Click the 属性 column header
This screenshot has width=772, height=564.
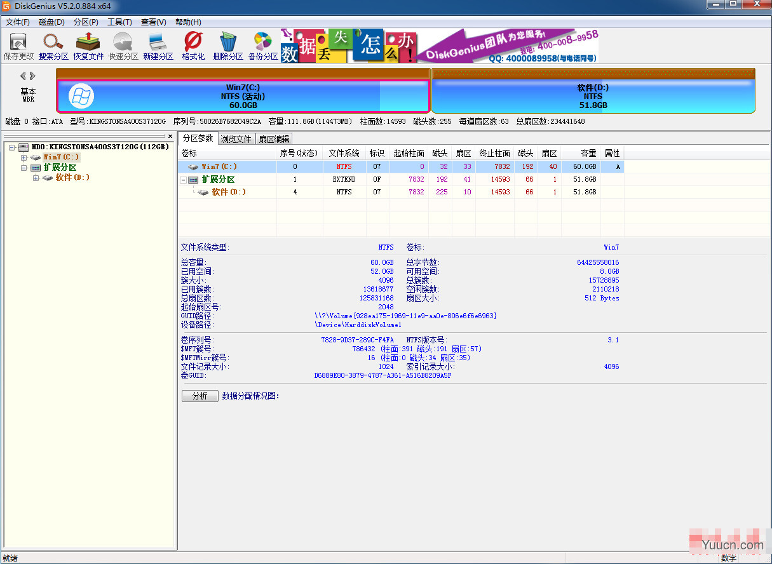613,153
